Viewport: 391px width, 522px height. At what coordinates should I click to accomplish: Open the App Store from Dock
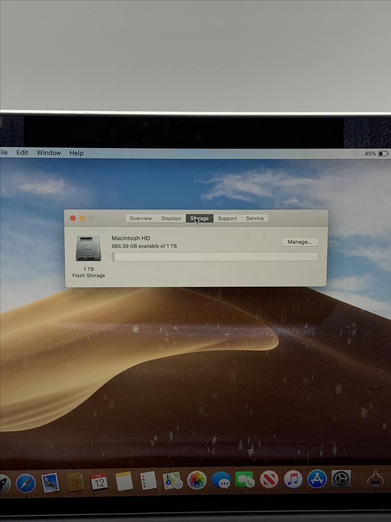[x=317, y=479]
